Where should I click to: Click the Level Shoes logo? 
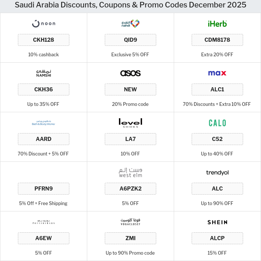click(x=130, y=123)
